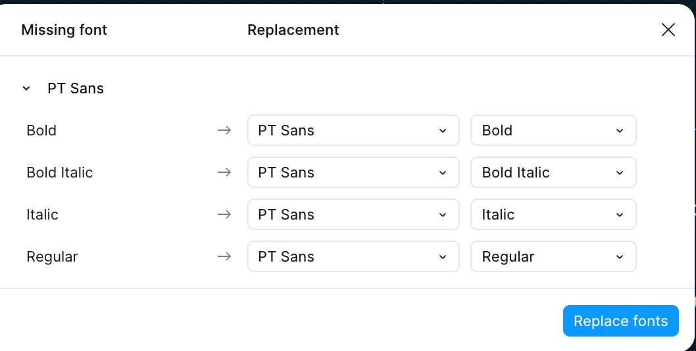Click the Replace fonts button
696x351 pixels.
click(x=620, y=321)
